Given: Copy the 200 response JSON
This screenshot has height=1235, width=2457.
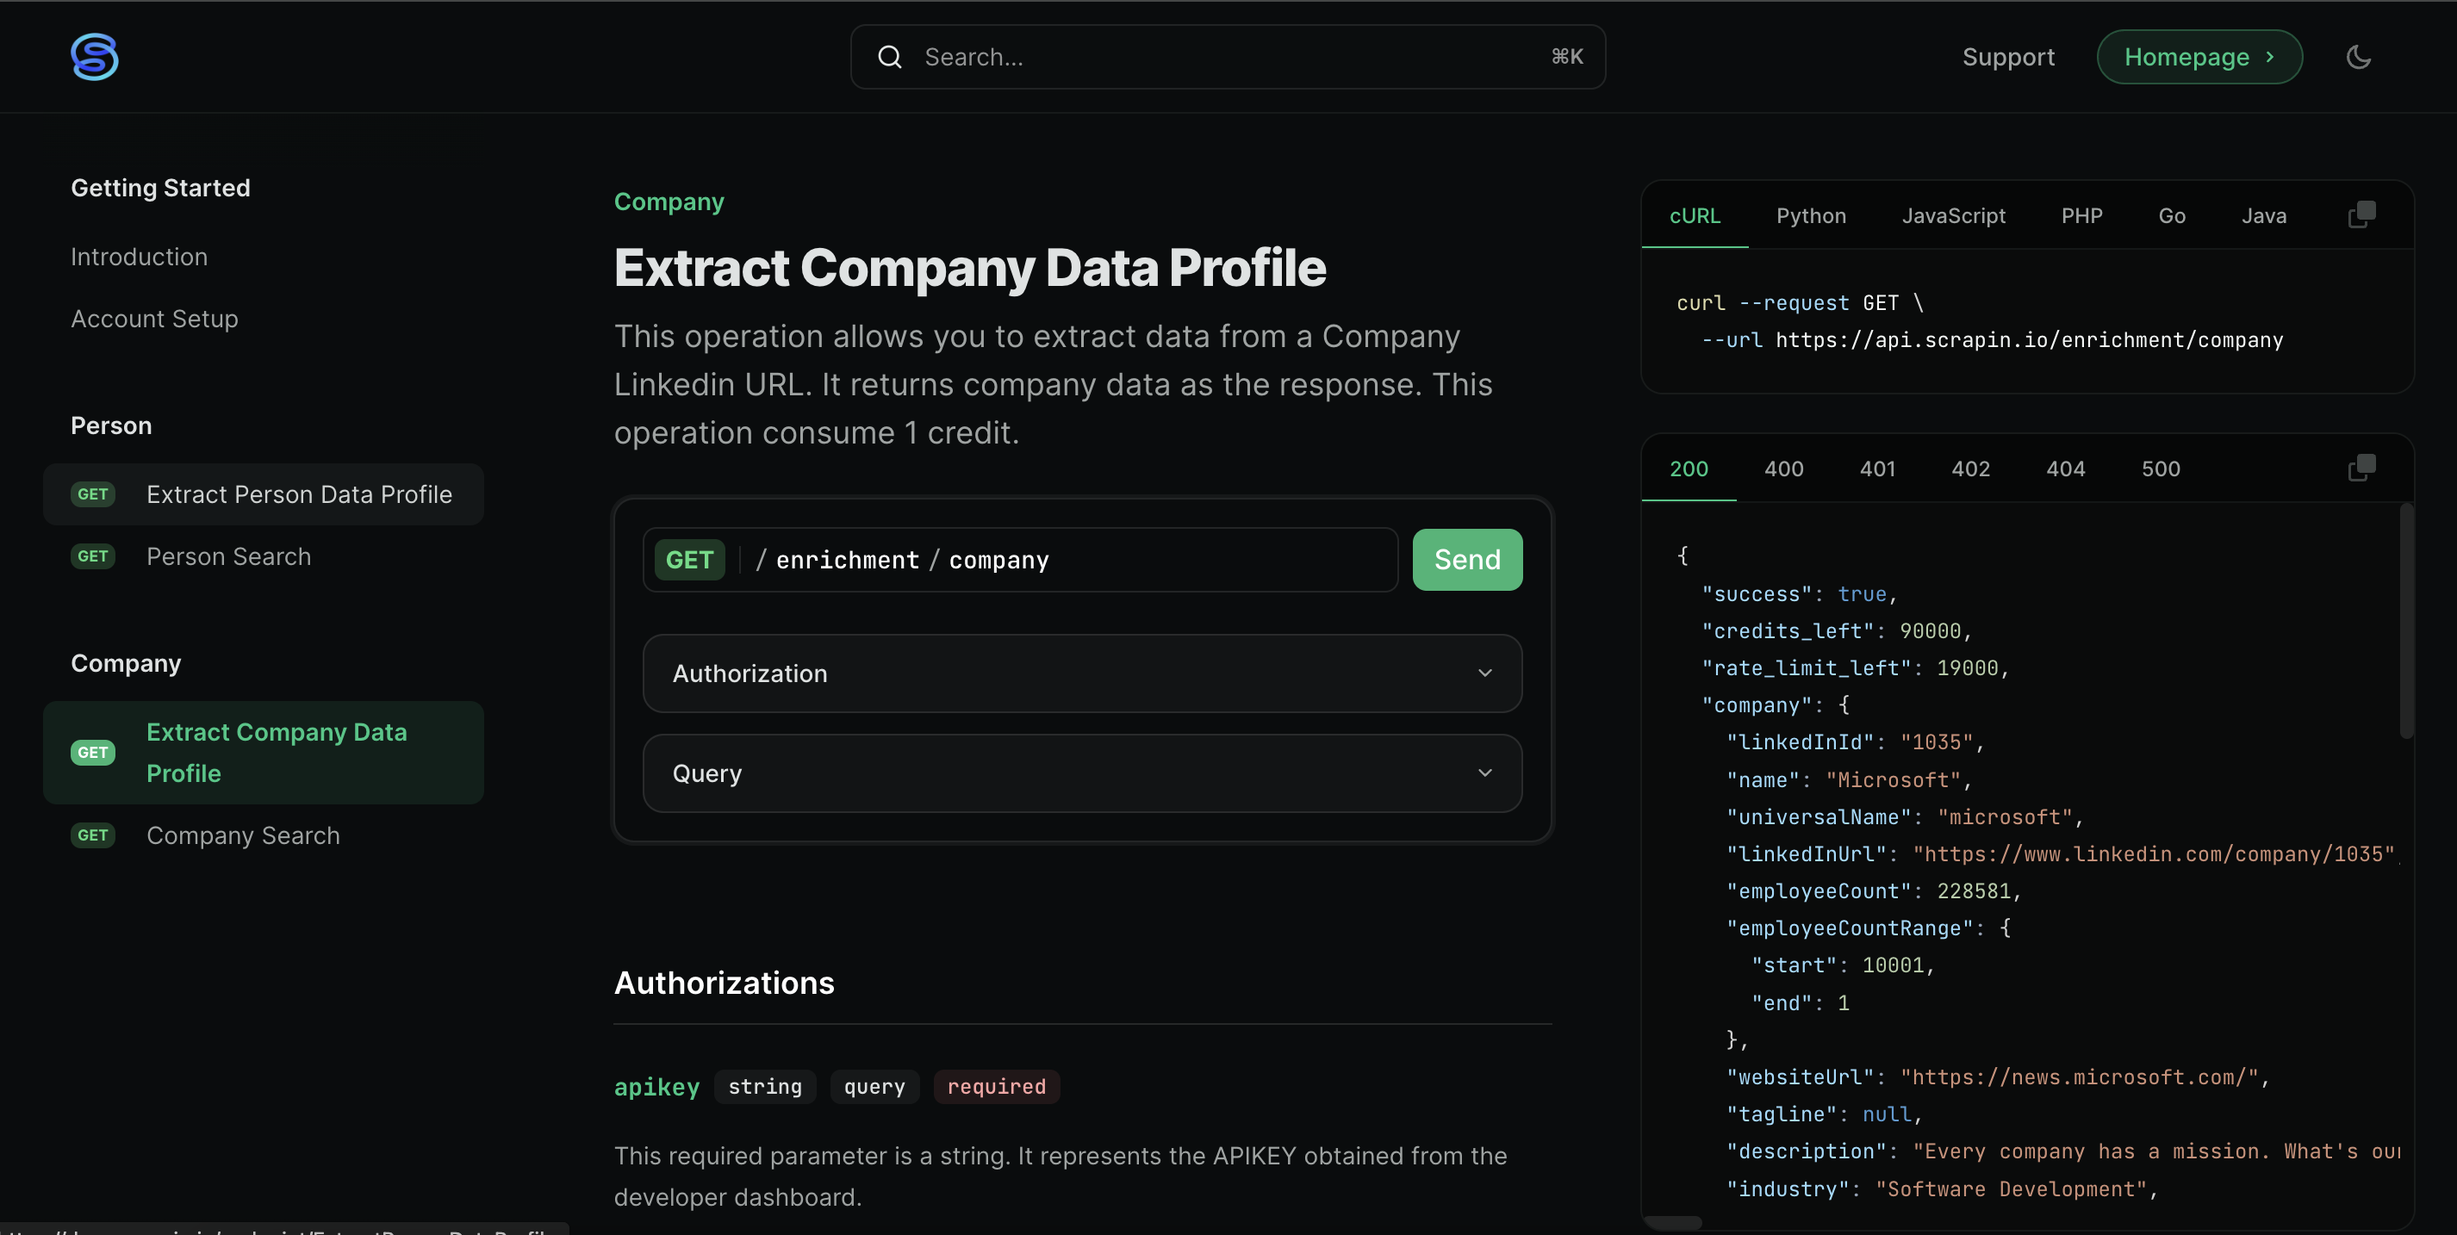Looking at the screenshot, I should pos(2361,469).
